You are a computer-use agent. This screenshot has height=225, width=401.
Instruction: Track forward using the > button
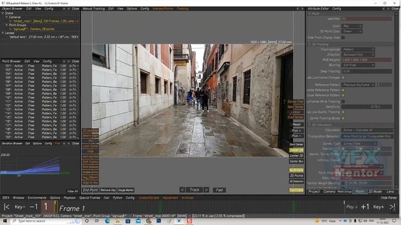pyautogui.click(x=206, y=190)
